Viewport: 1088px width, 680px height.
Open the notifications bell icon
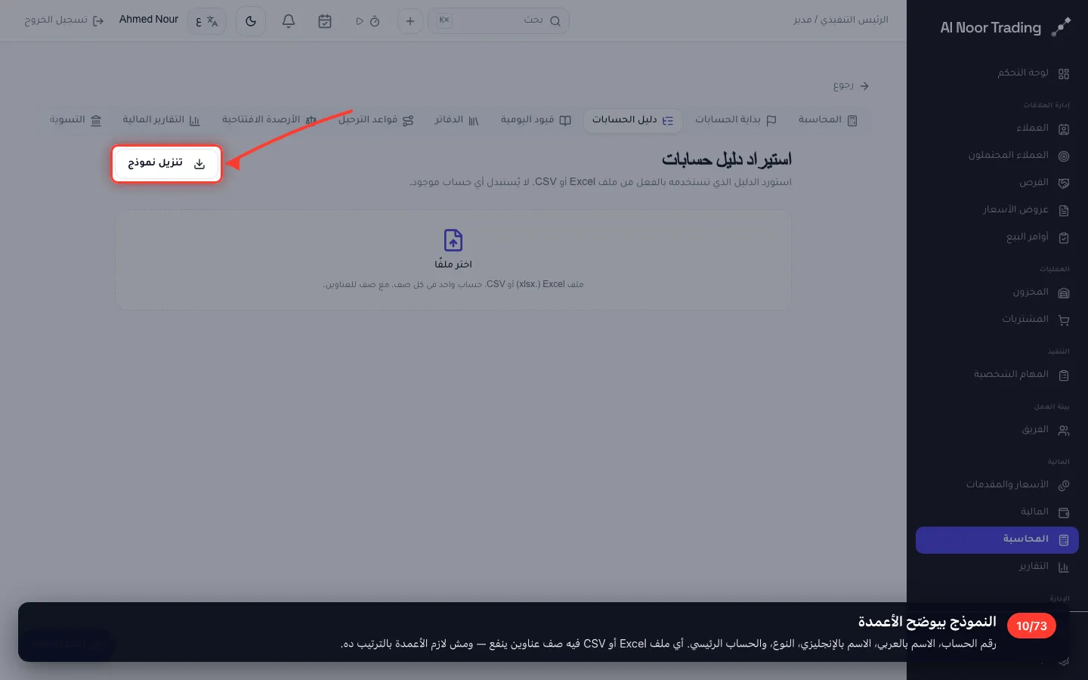click(289, 21)
